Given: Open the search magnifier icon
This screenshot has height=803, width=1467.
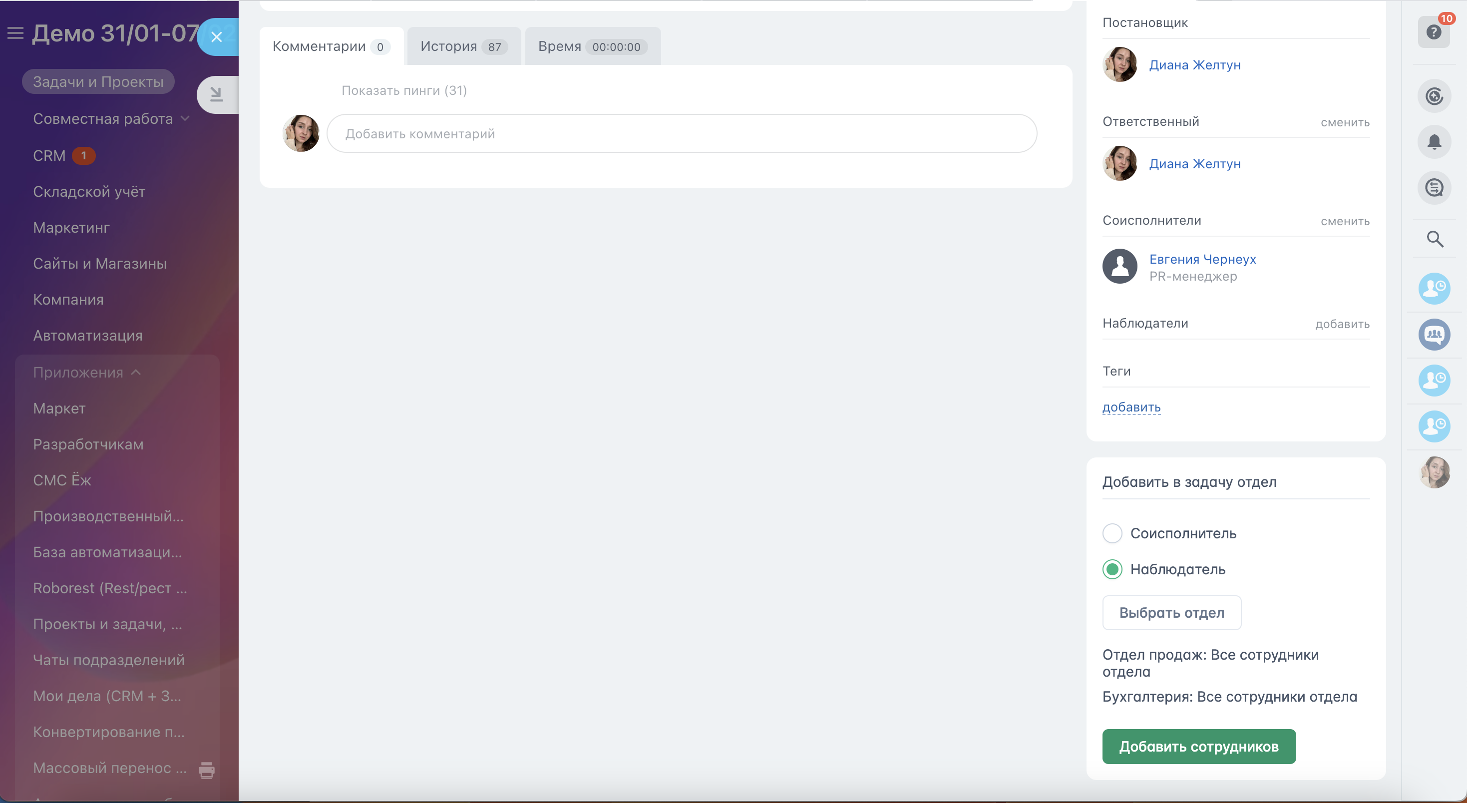Looking at the screenshot, I should pyautogui.click(x=1434, y=239).
